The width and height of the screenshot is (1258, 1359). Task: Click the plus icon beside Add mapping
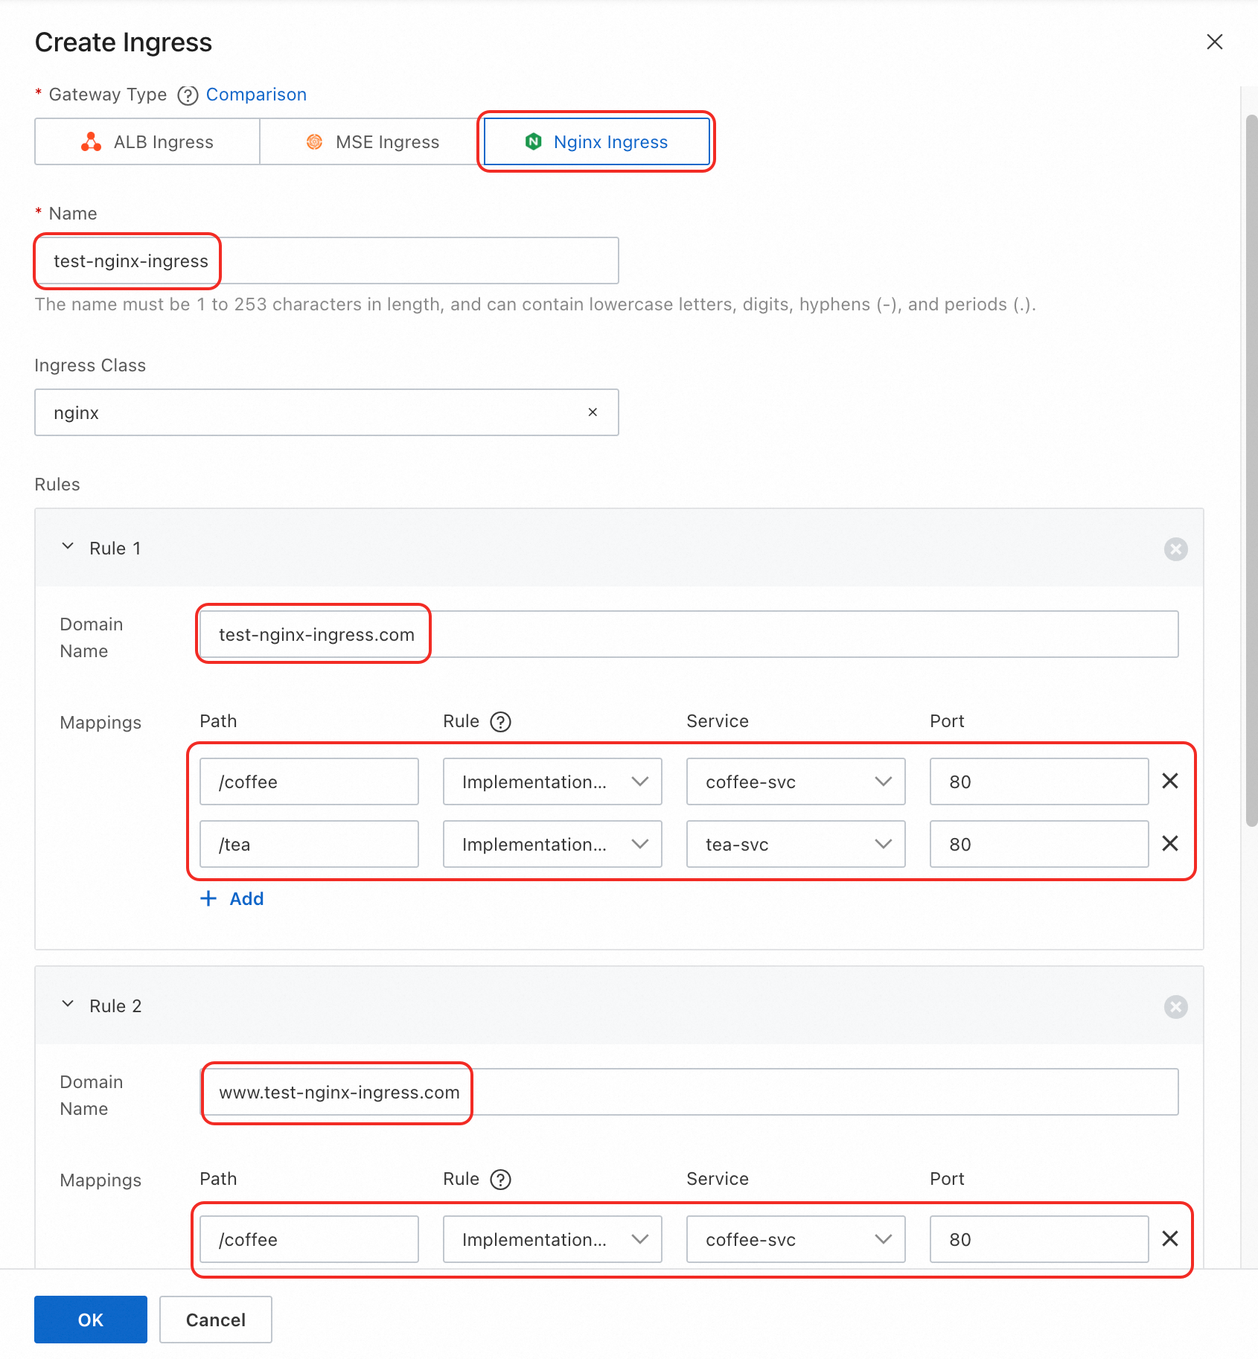click(208, 899)
